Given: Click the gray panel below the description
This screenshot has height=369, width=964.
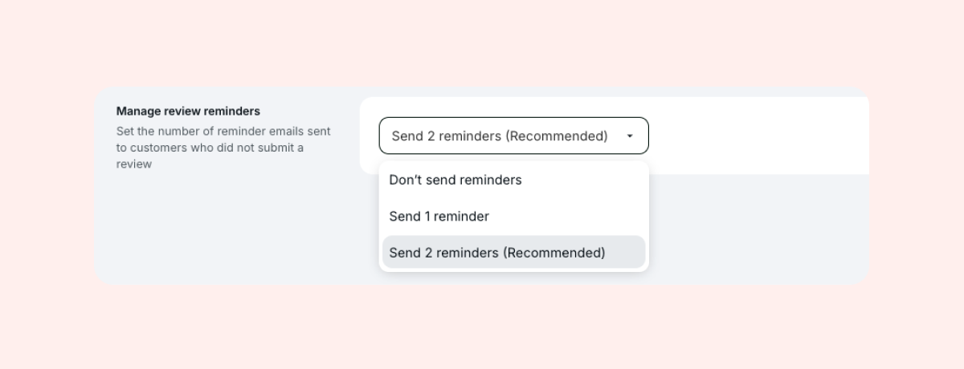Looking at the screenshot, I should pos(225,233).
